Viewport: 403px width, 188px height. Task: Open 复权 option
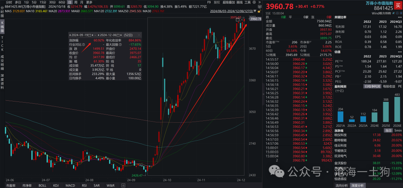[217, 2]
